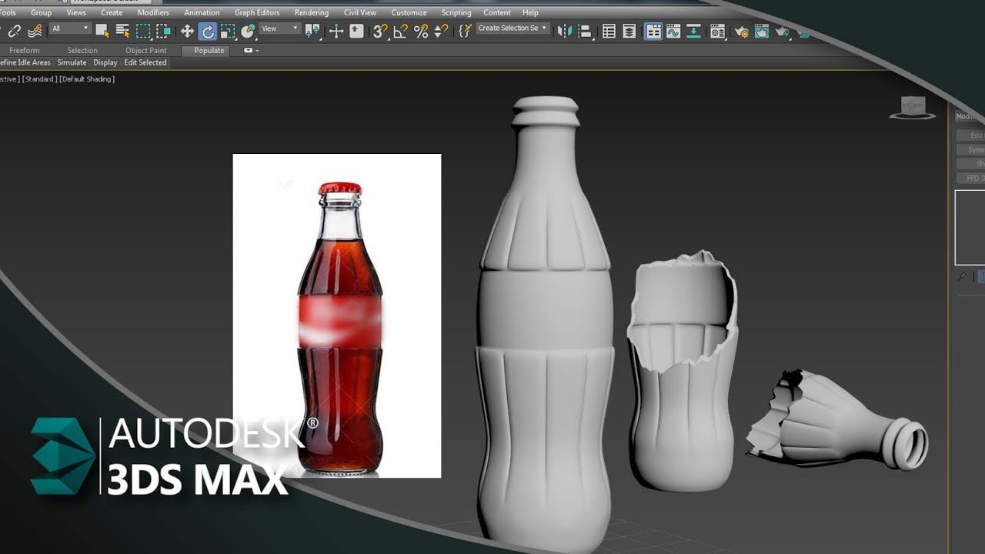Click the Bind to Space Warp icon

(x=35, y=31)
